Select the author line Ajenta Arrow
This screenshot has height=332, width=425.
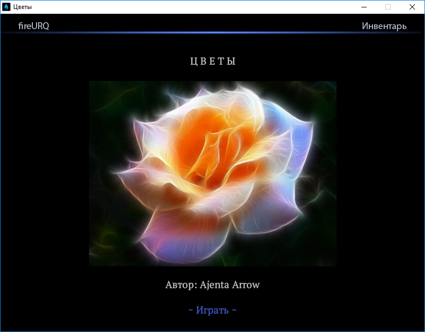pos(212,285)
